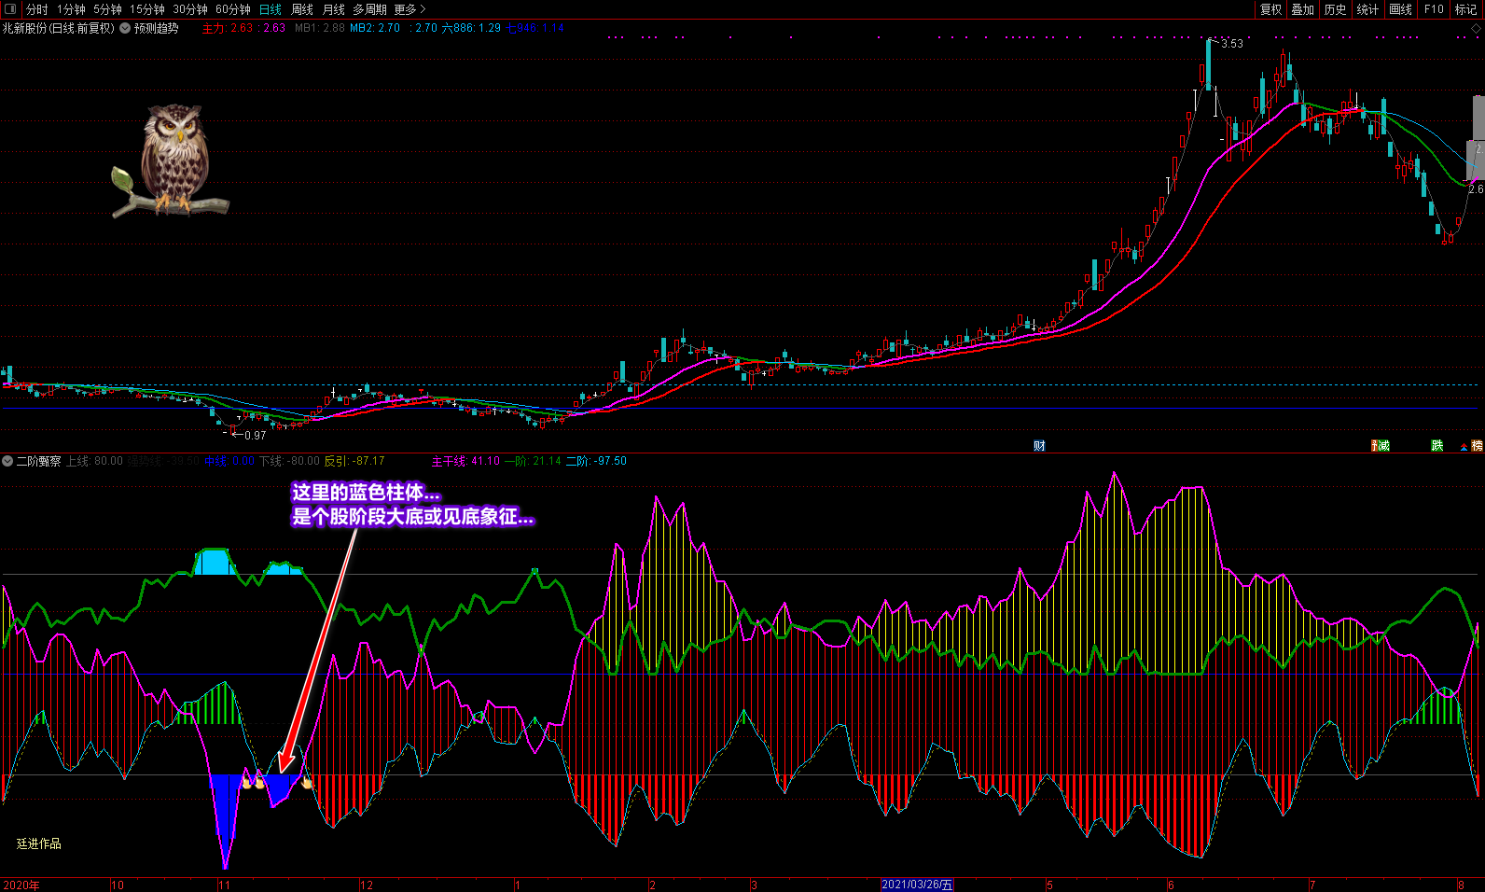1485x892 pixels.
Task: Click the orange 榜 marker icon
Action: (x=1478, y=446)
